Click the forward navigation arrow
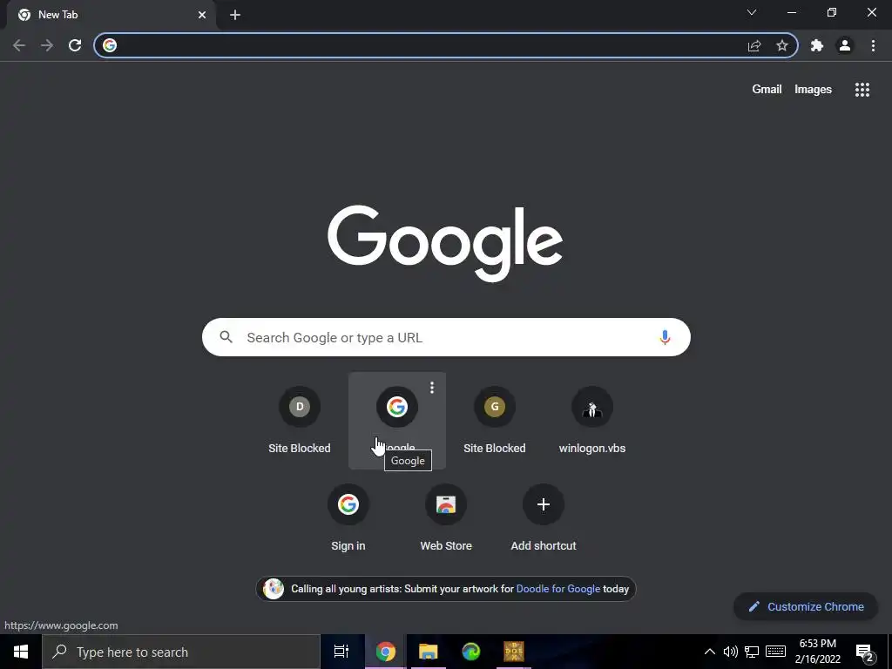Screen dimensions: 892x669 [x=47, y=45]
